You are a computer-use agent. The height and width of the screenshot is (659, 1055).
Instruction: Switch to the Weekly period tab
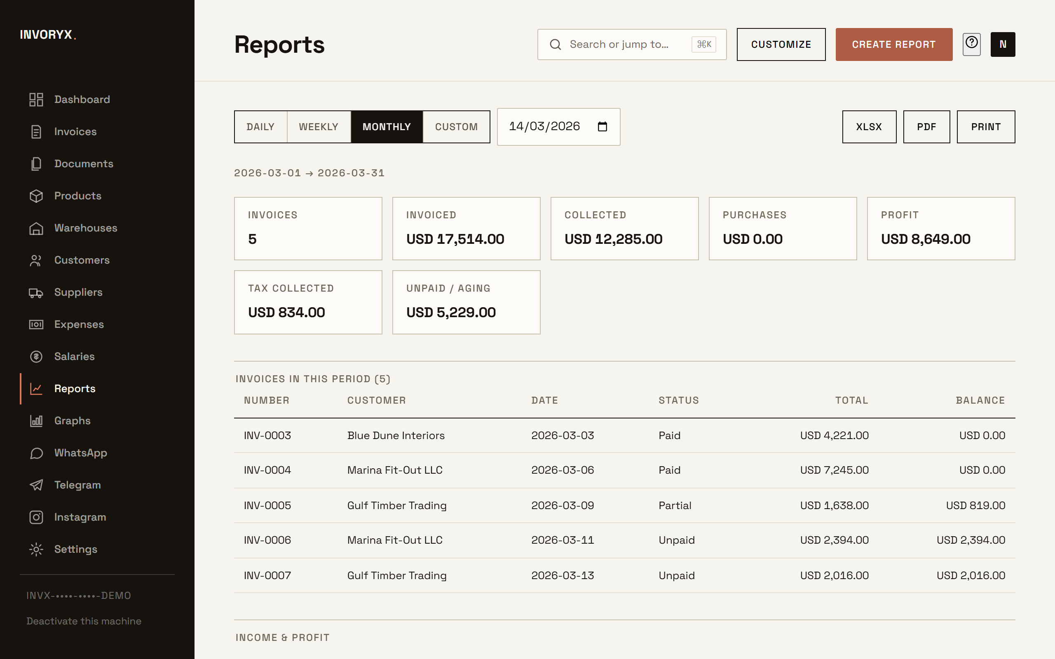[319, 127]
